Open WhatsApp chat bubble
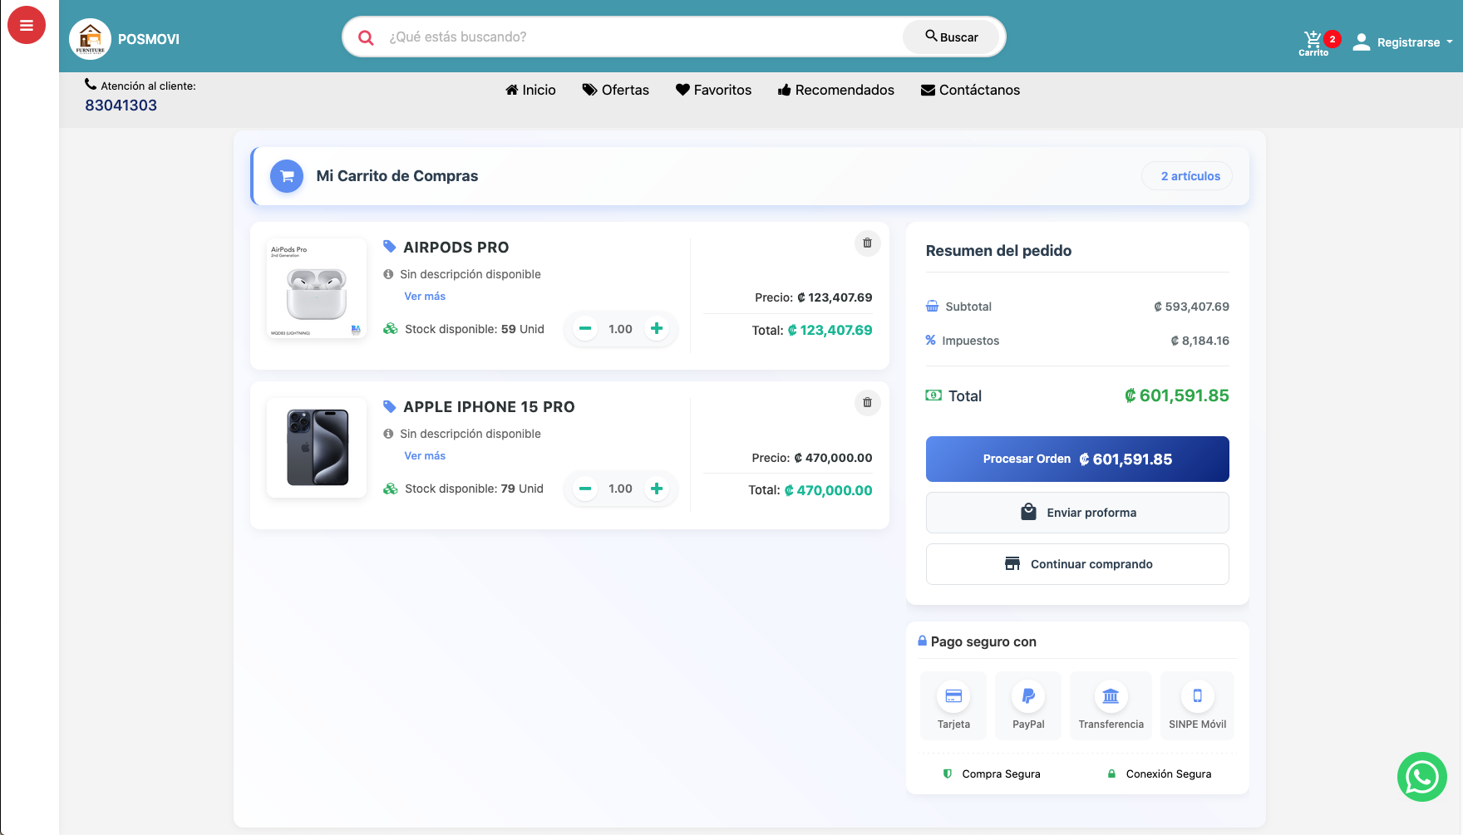The image size is (1463, 835). [x=1422, y=778]
